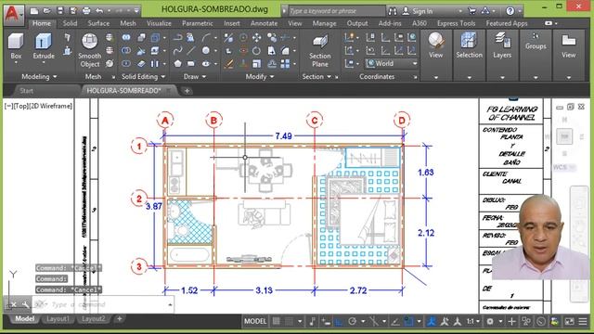Image resolution: width=594 pixels, height=334 pixels.
Task: Toggle object snap in status bar
Action: coord(408,322)
